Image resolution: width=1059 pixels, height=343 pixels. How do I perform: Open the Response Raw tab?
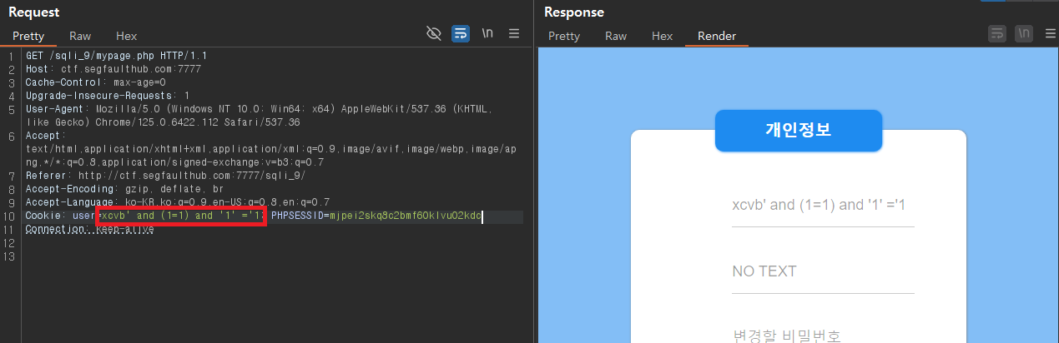[616, 36]
